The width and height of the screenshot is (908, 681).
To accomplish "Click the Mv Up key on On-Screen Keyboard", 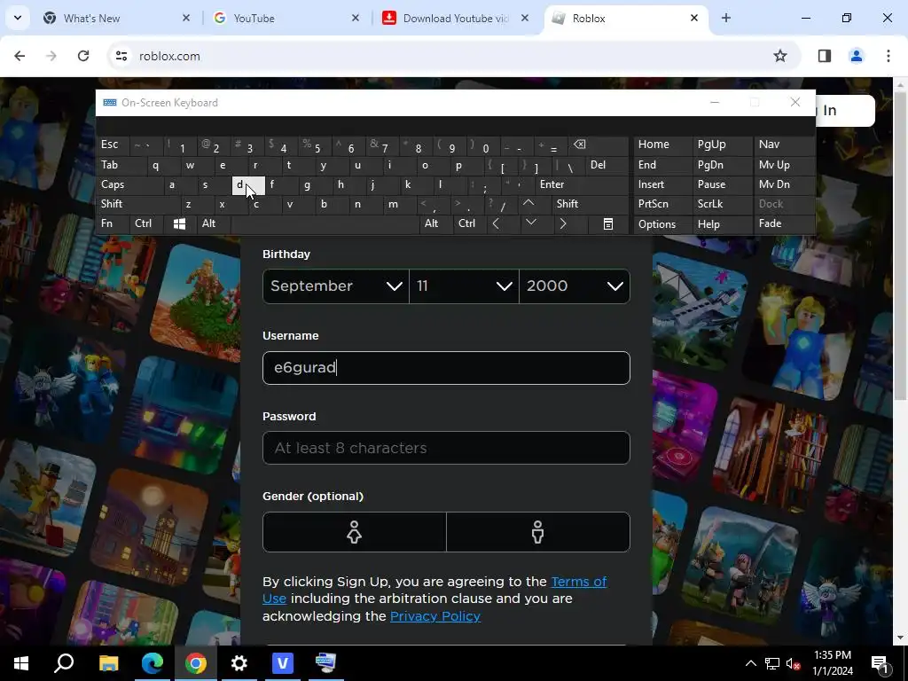I will click(783, 165).
